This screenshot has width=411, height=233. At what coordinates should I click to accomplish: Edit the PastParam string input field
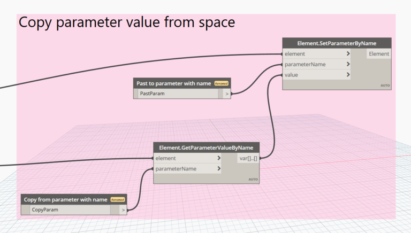[x=178, y=94]
